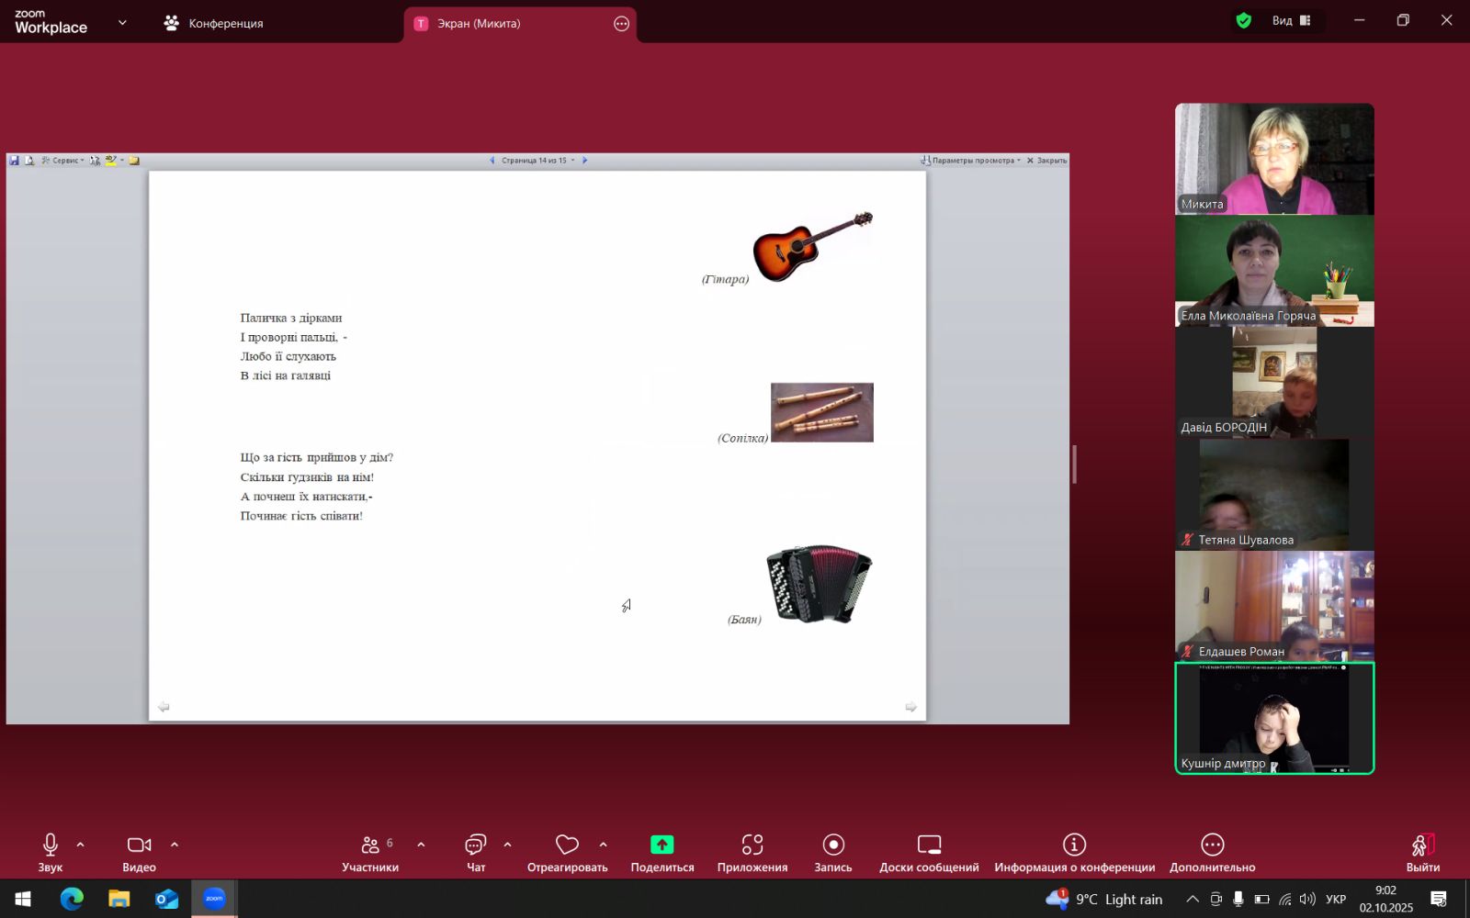Click the More options icon (Дополнительно)

[x=1212, y=845]
